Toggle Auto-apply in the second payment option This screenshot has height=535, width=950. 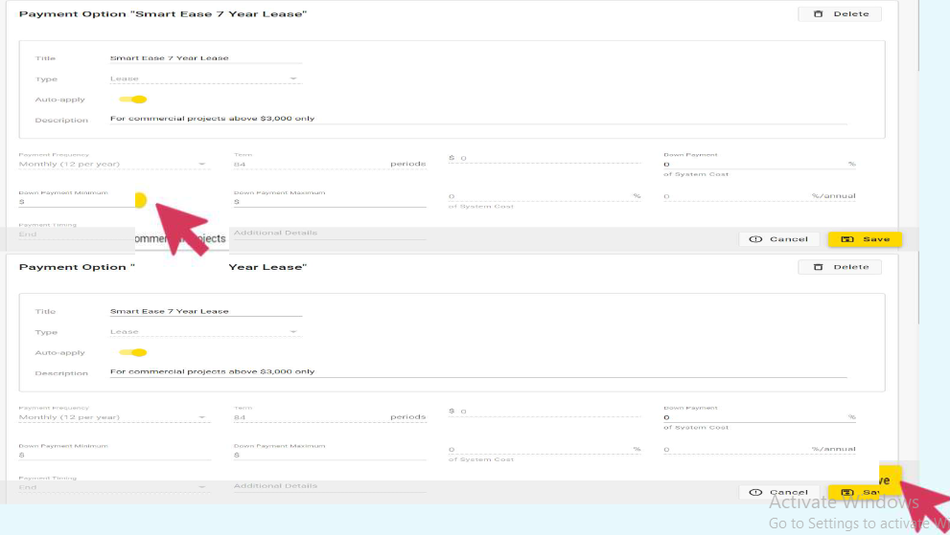[132, 352]
